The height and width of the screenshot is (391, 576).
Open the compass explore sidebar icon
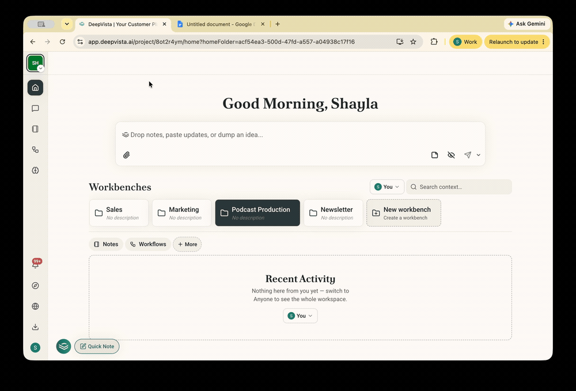pos(35,286)
